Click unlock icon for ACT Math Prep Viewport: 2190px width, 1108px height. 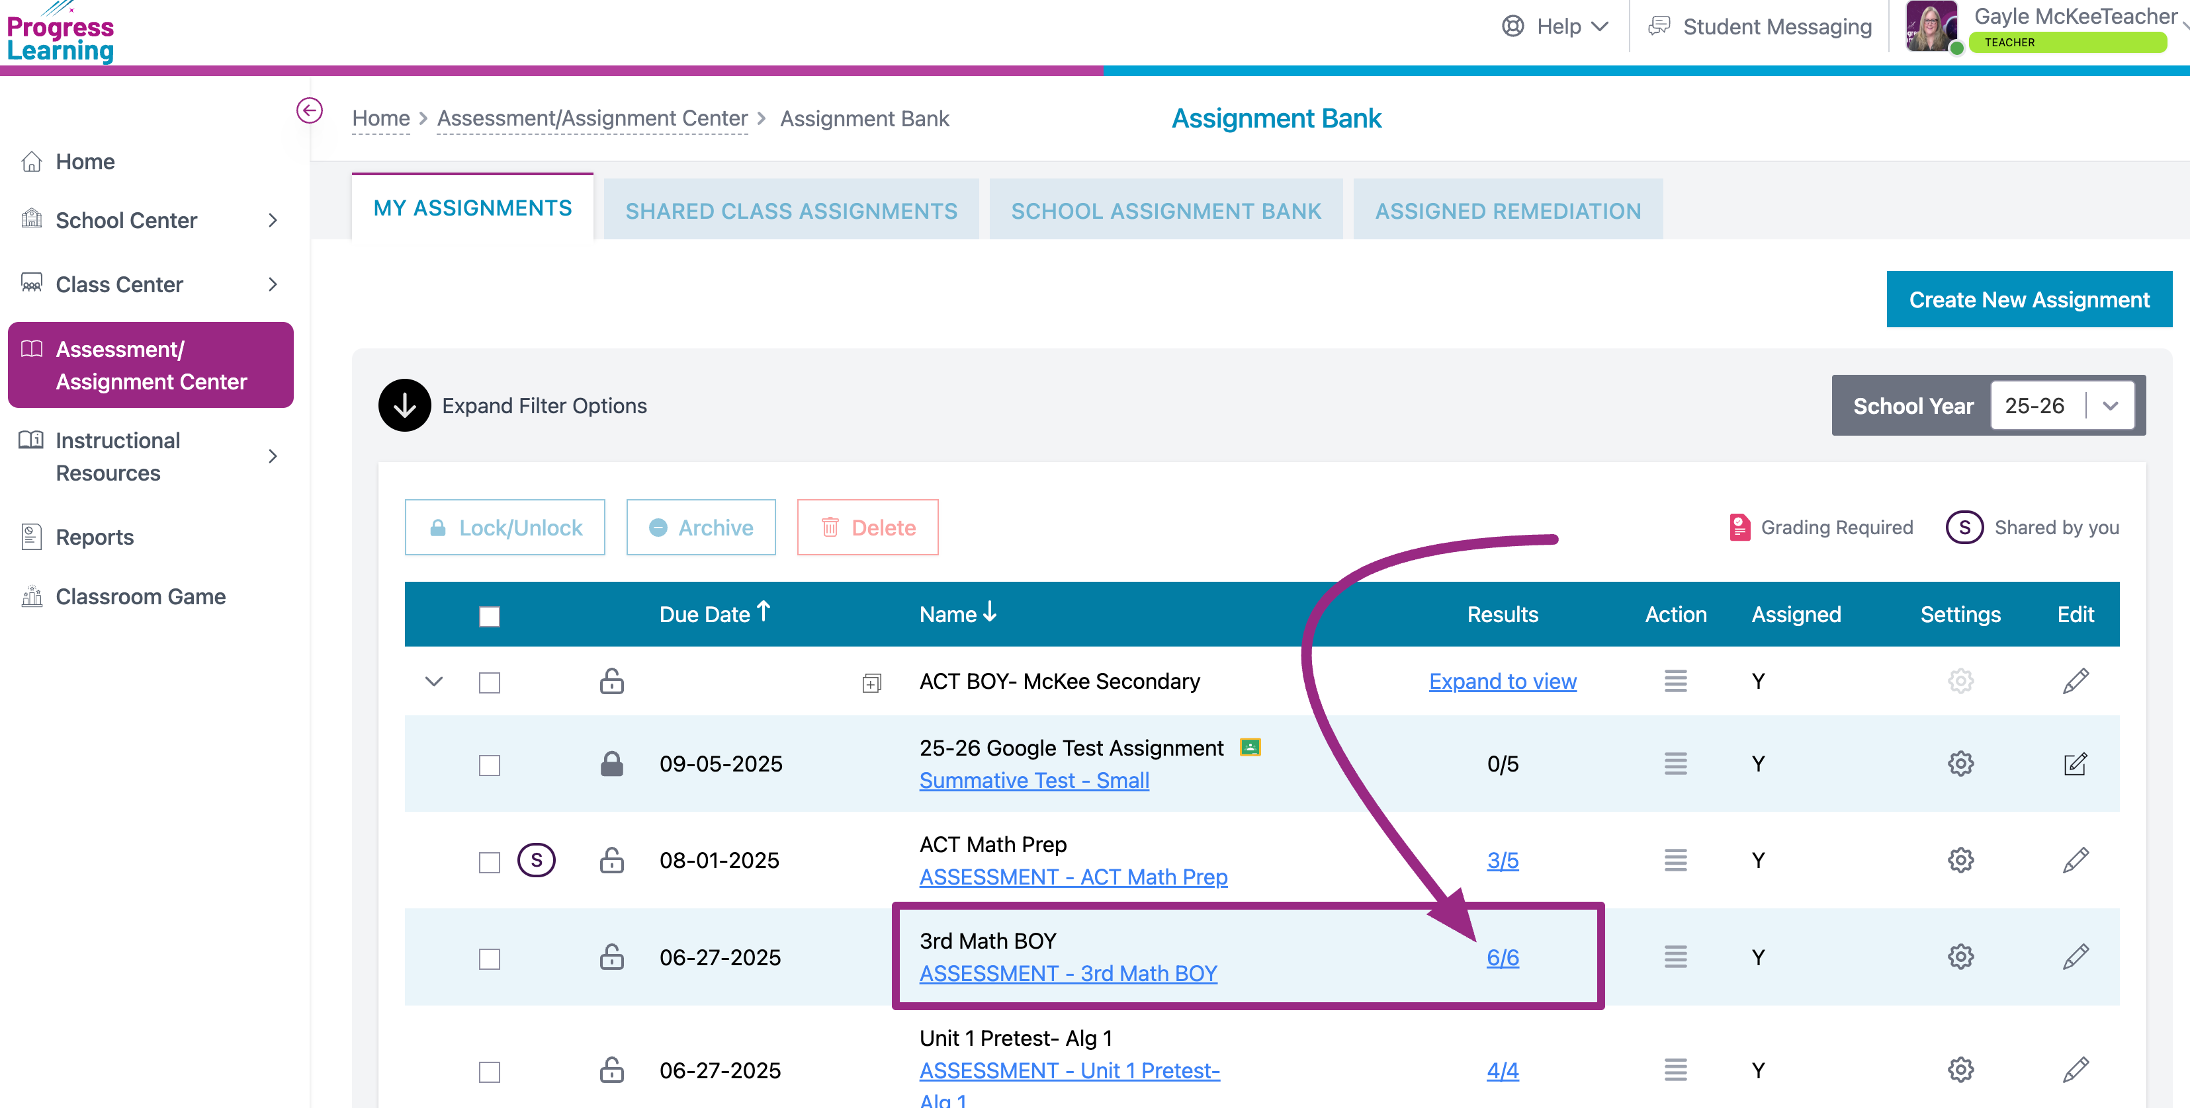coord(612,860)
